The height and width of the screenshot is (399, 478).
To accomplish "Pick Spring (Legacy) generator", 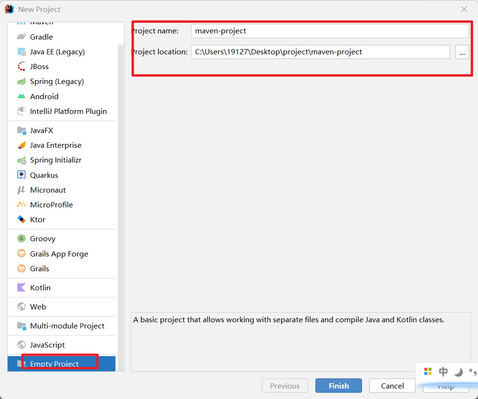I will coord(62,82).
